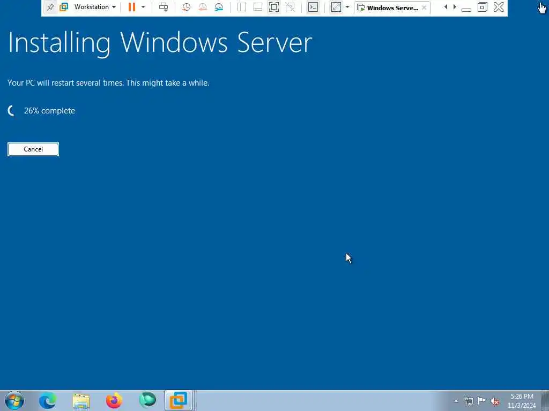Screen dimensions: 549x411
Task: Cancel the Windows Server installation
Action: coord(33,149)
